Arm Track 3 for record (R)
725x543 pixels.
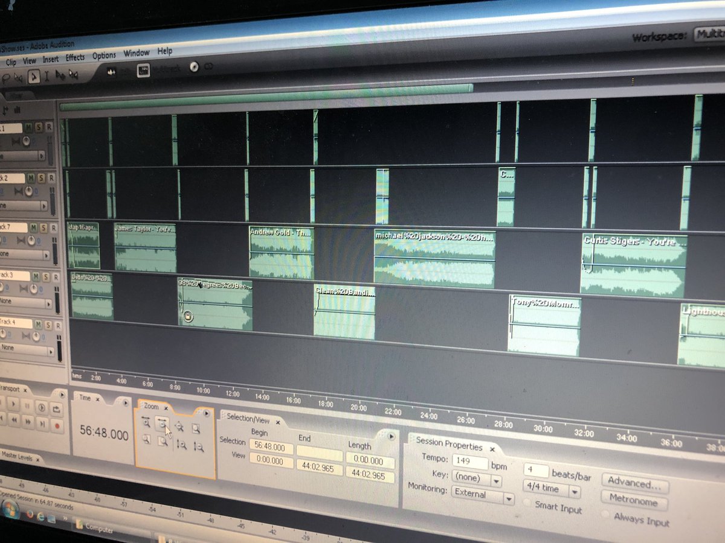(x=56, y=277)
